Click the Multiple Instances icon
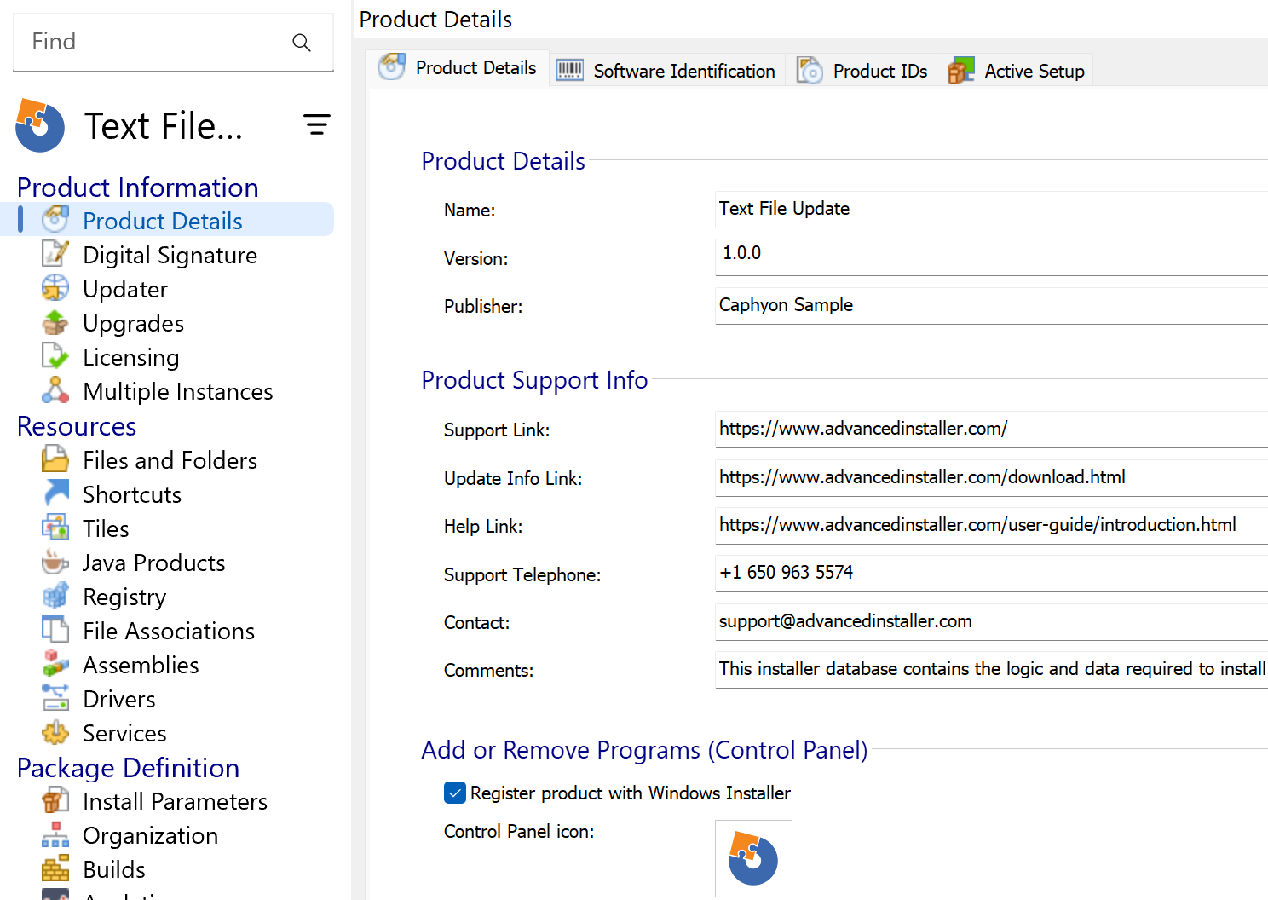The height and width of the screenshot is (900, 1268). (x=55, y=390)
